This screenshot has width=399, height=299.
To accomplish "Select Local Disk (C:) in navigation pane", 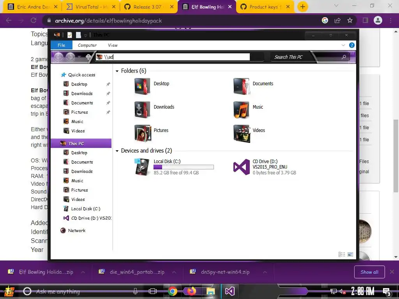I will [82, 209].
